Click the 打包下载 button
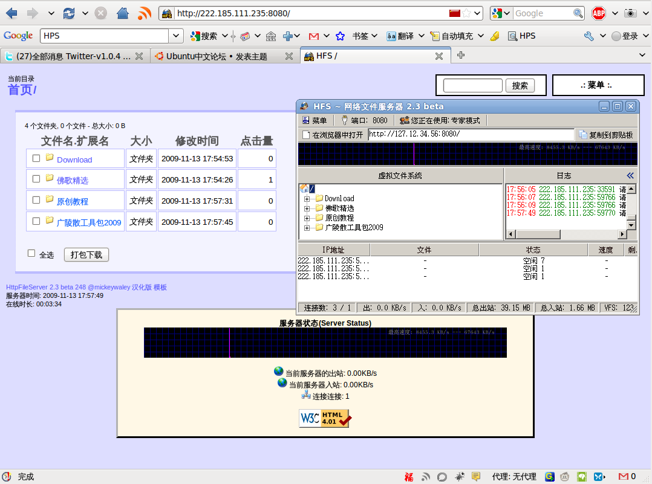Screen dimensions: 652x484 pos(86,254)
